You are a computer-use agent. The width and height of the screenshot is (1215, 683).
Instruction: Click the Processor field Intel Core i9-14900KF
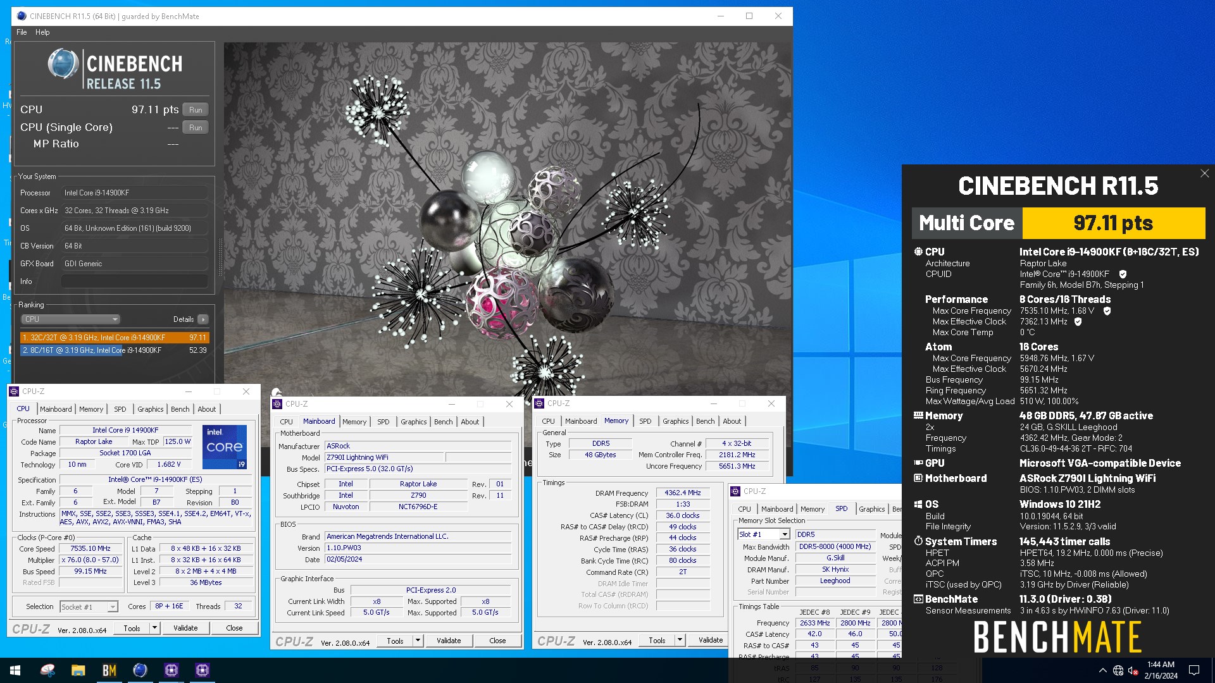pos(135,193)
